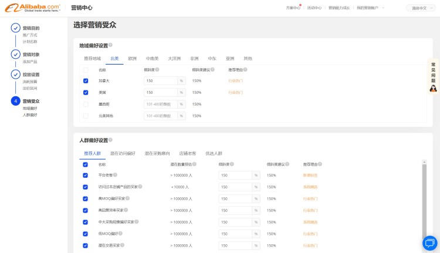
Task: Click help icon beside 人群偏好设置 heading
Action: [x=110, y=140]
